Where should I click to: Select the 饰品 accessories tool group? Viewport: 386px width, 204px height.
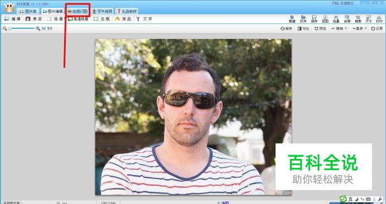[x=123, y=19]
